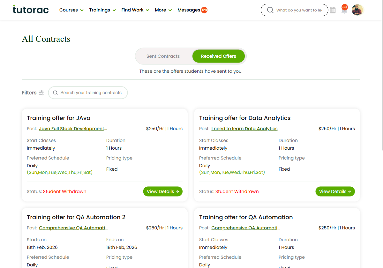Click the search magnifier icon in header
The width and height of the screenshot is (383, 268).
pyautogui.click(x=270, y=10)
